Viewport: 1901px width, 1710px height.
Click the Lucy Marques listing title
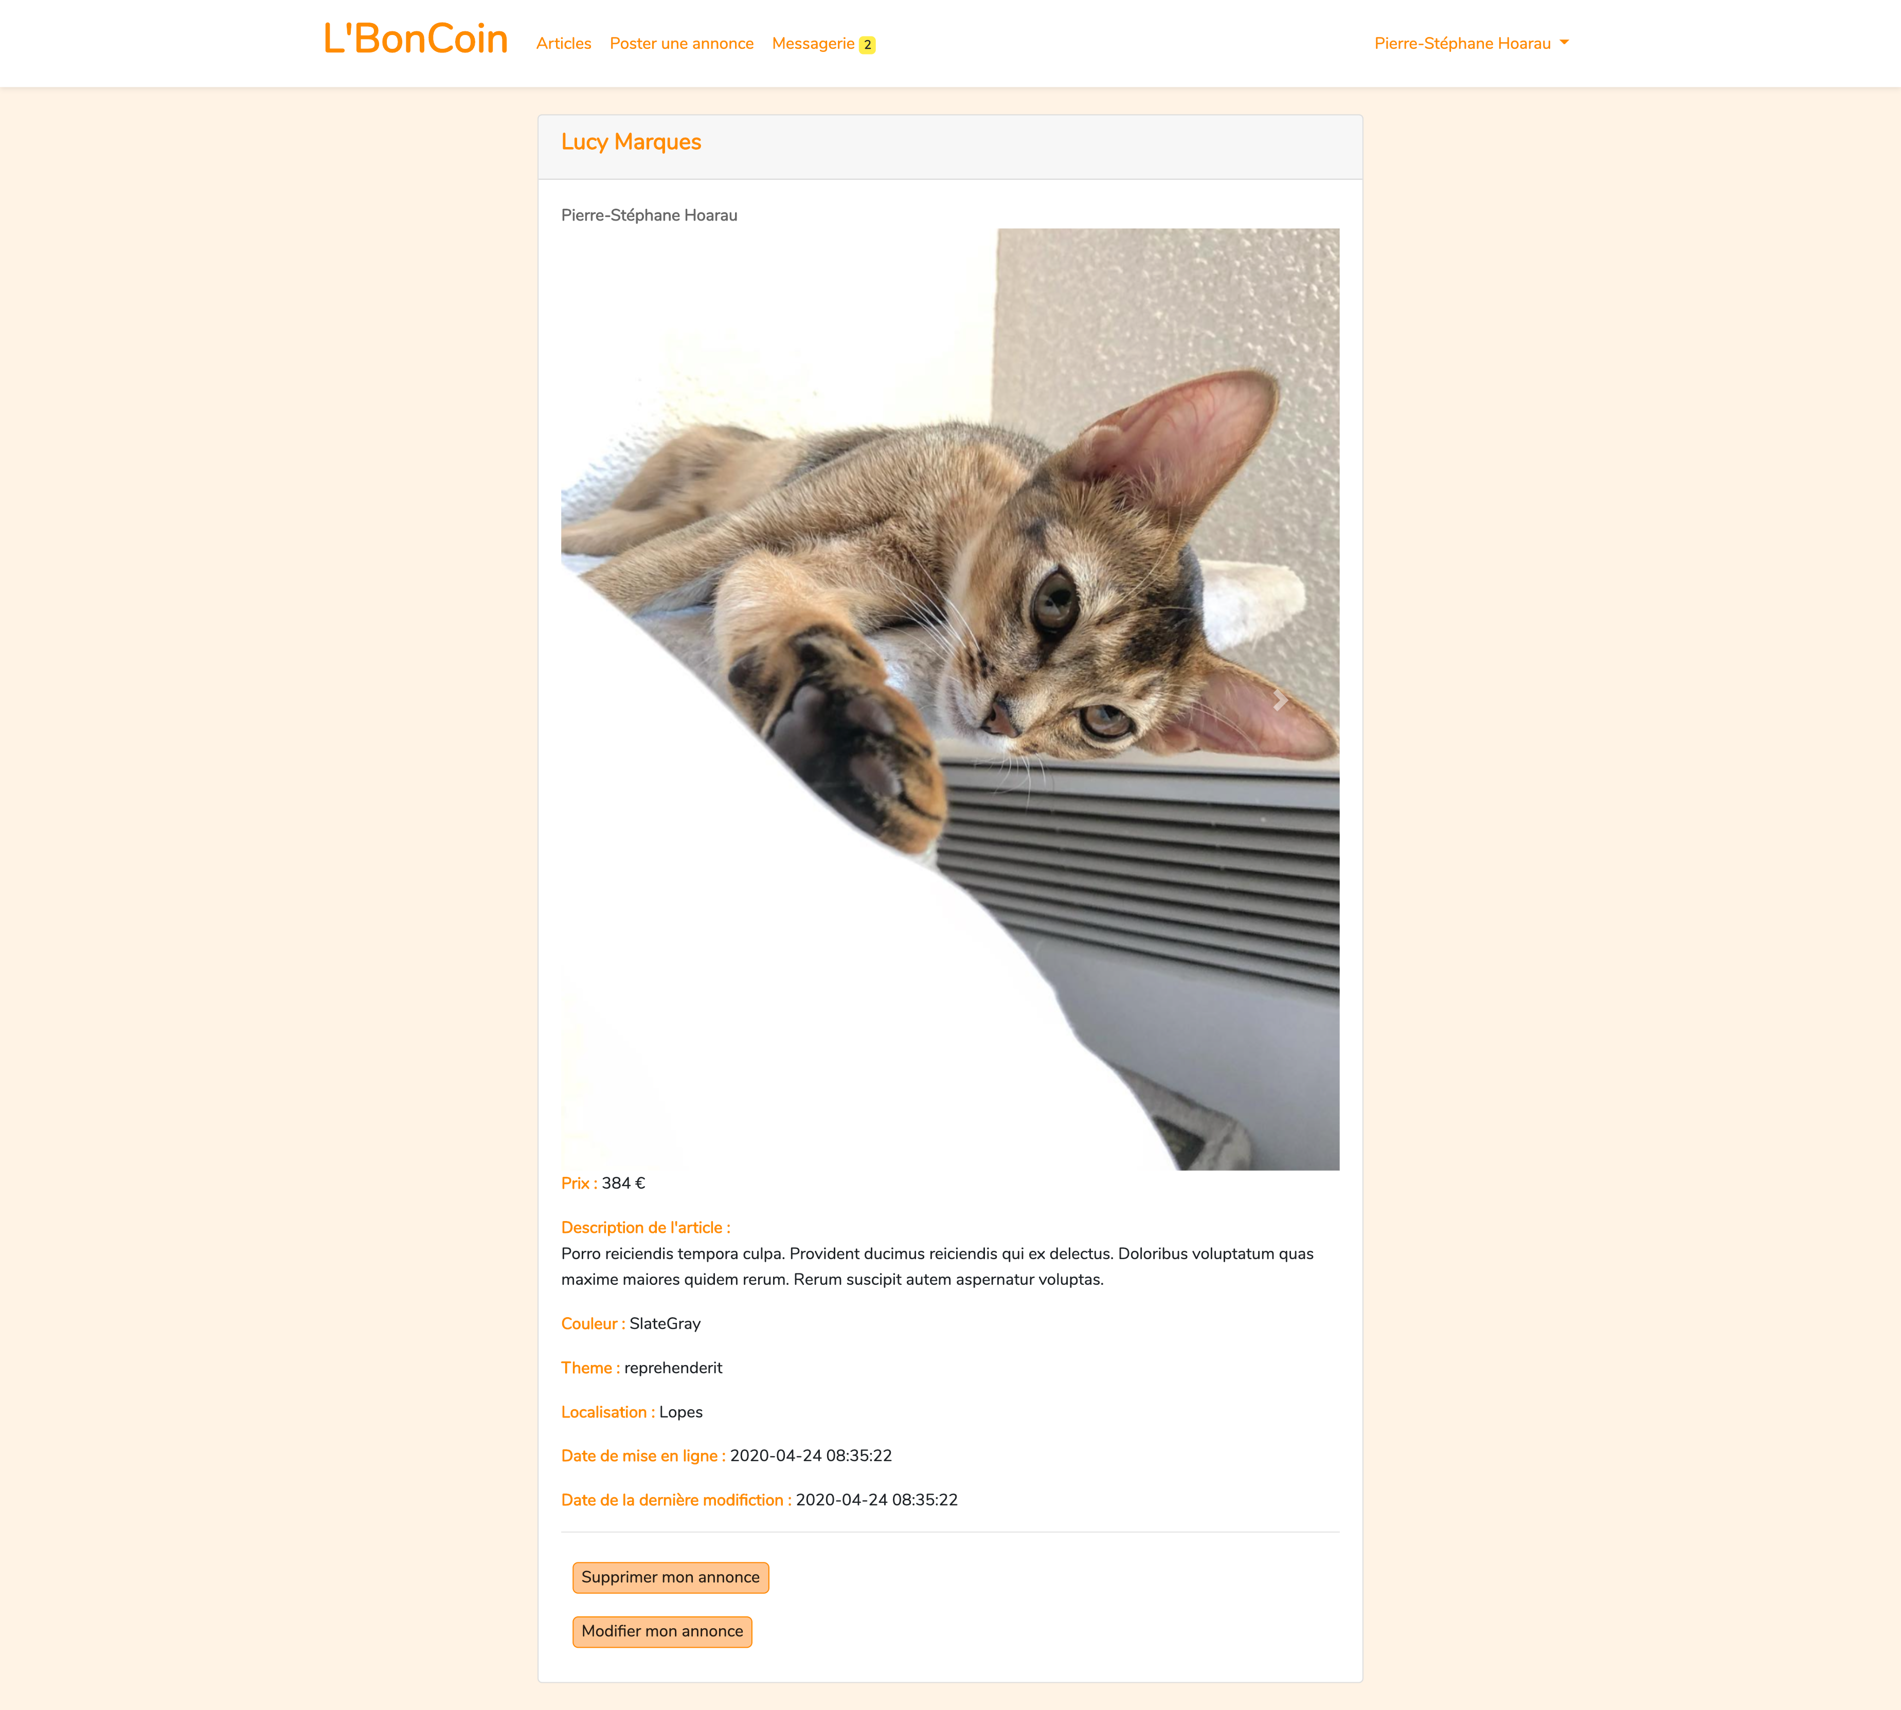tap(631, 142)
